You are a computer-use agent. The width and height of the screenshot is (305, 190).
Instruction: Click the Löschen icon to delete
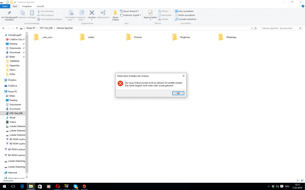[91, 15]
